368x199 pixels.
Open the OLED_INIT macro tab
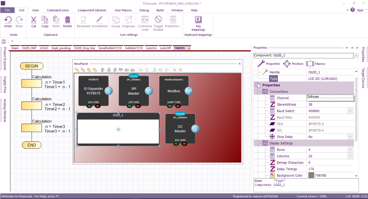(x=29, y=48)
